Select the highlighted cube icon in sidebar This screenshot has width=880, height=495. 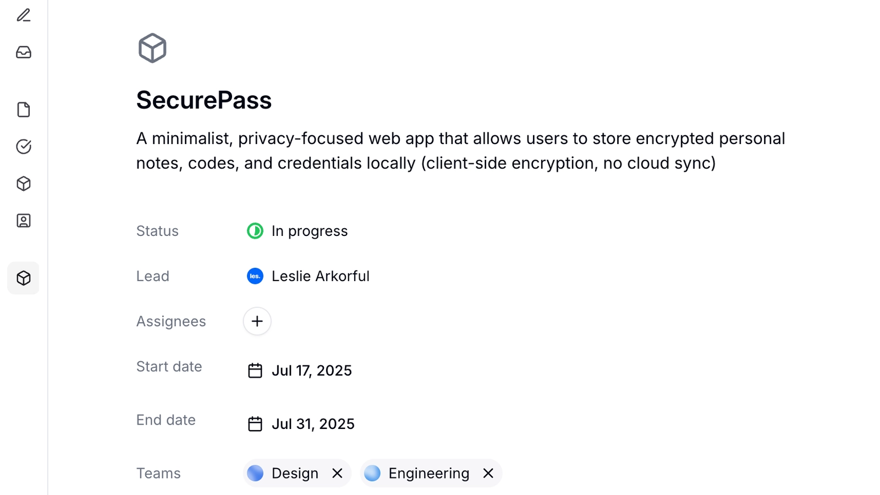[x=23, y=278]
